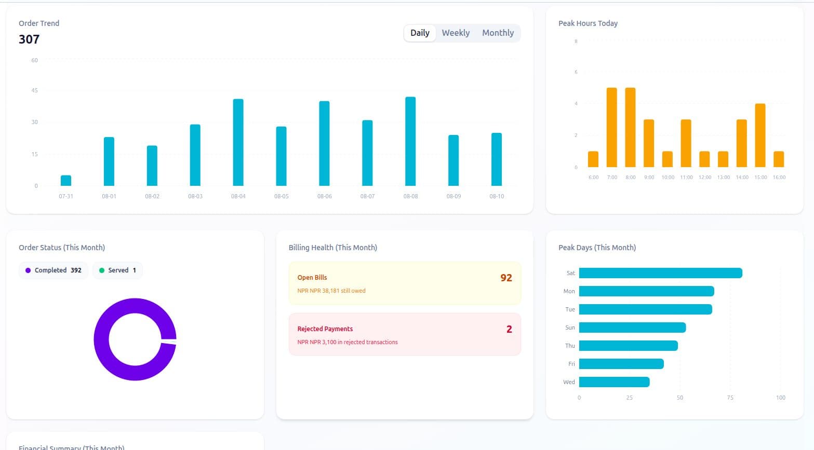Click the Billing Health (This Month) title
Image resolution: width=814 pixels, height=450 pixels.
point(333,248)
